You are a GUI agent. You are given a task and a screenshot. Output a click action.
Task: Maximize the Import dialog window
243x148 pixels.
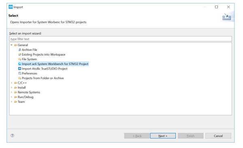tap(216, 7)
